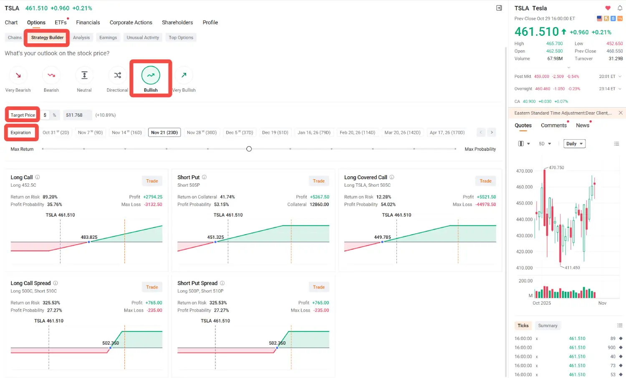Select Dec 19 (51D) expiration

[x=275, y=133]
